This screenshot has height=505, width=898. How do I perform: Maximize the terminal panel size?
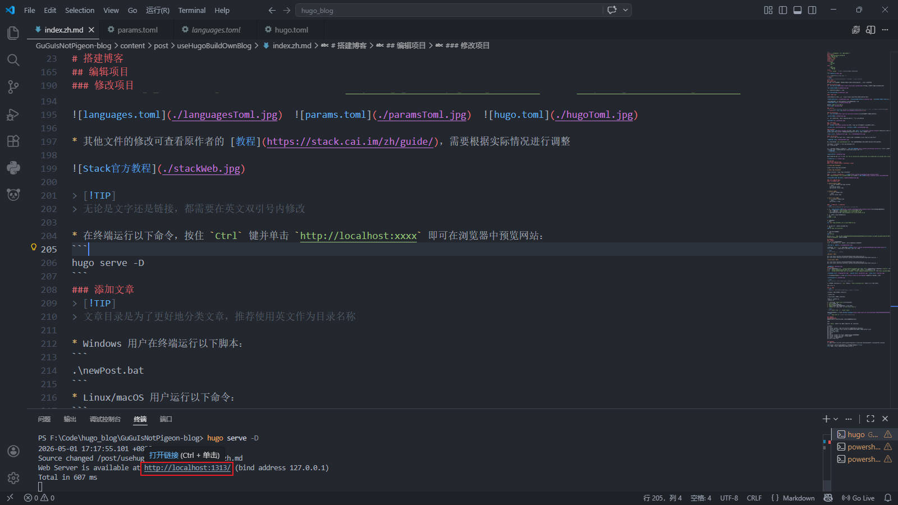pyautogui.click(x=870, y=419)
